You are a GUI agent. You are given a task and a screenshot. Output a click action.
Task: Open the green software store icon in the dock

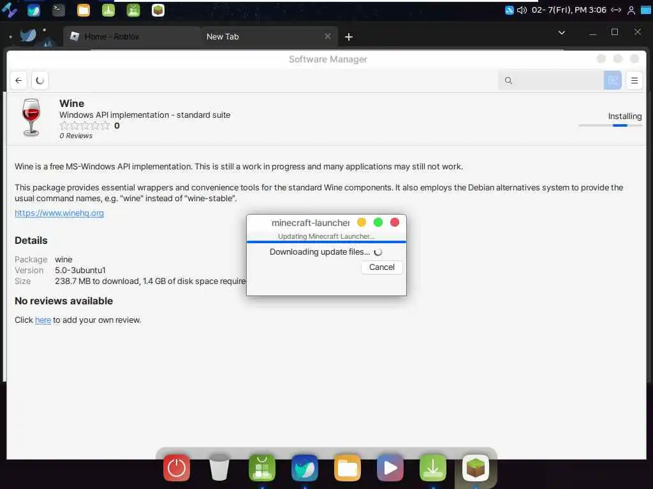coord(262,468)
